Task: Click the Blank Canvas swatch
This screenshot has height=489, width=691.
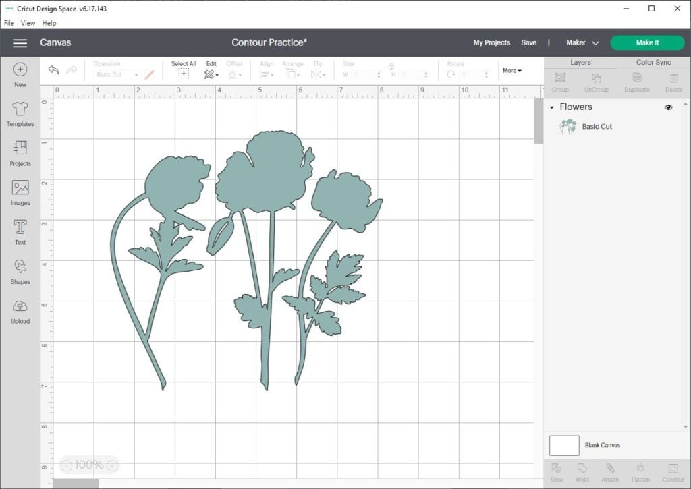Action: coord(564,445)
